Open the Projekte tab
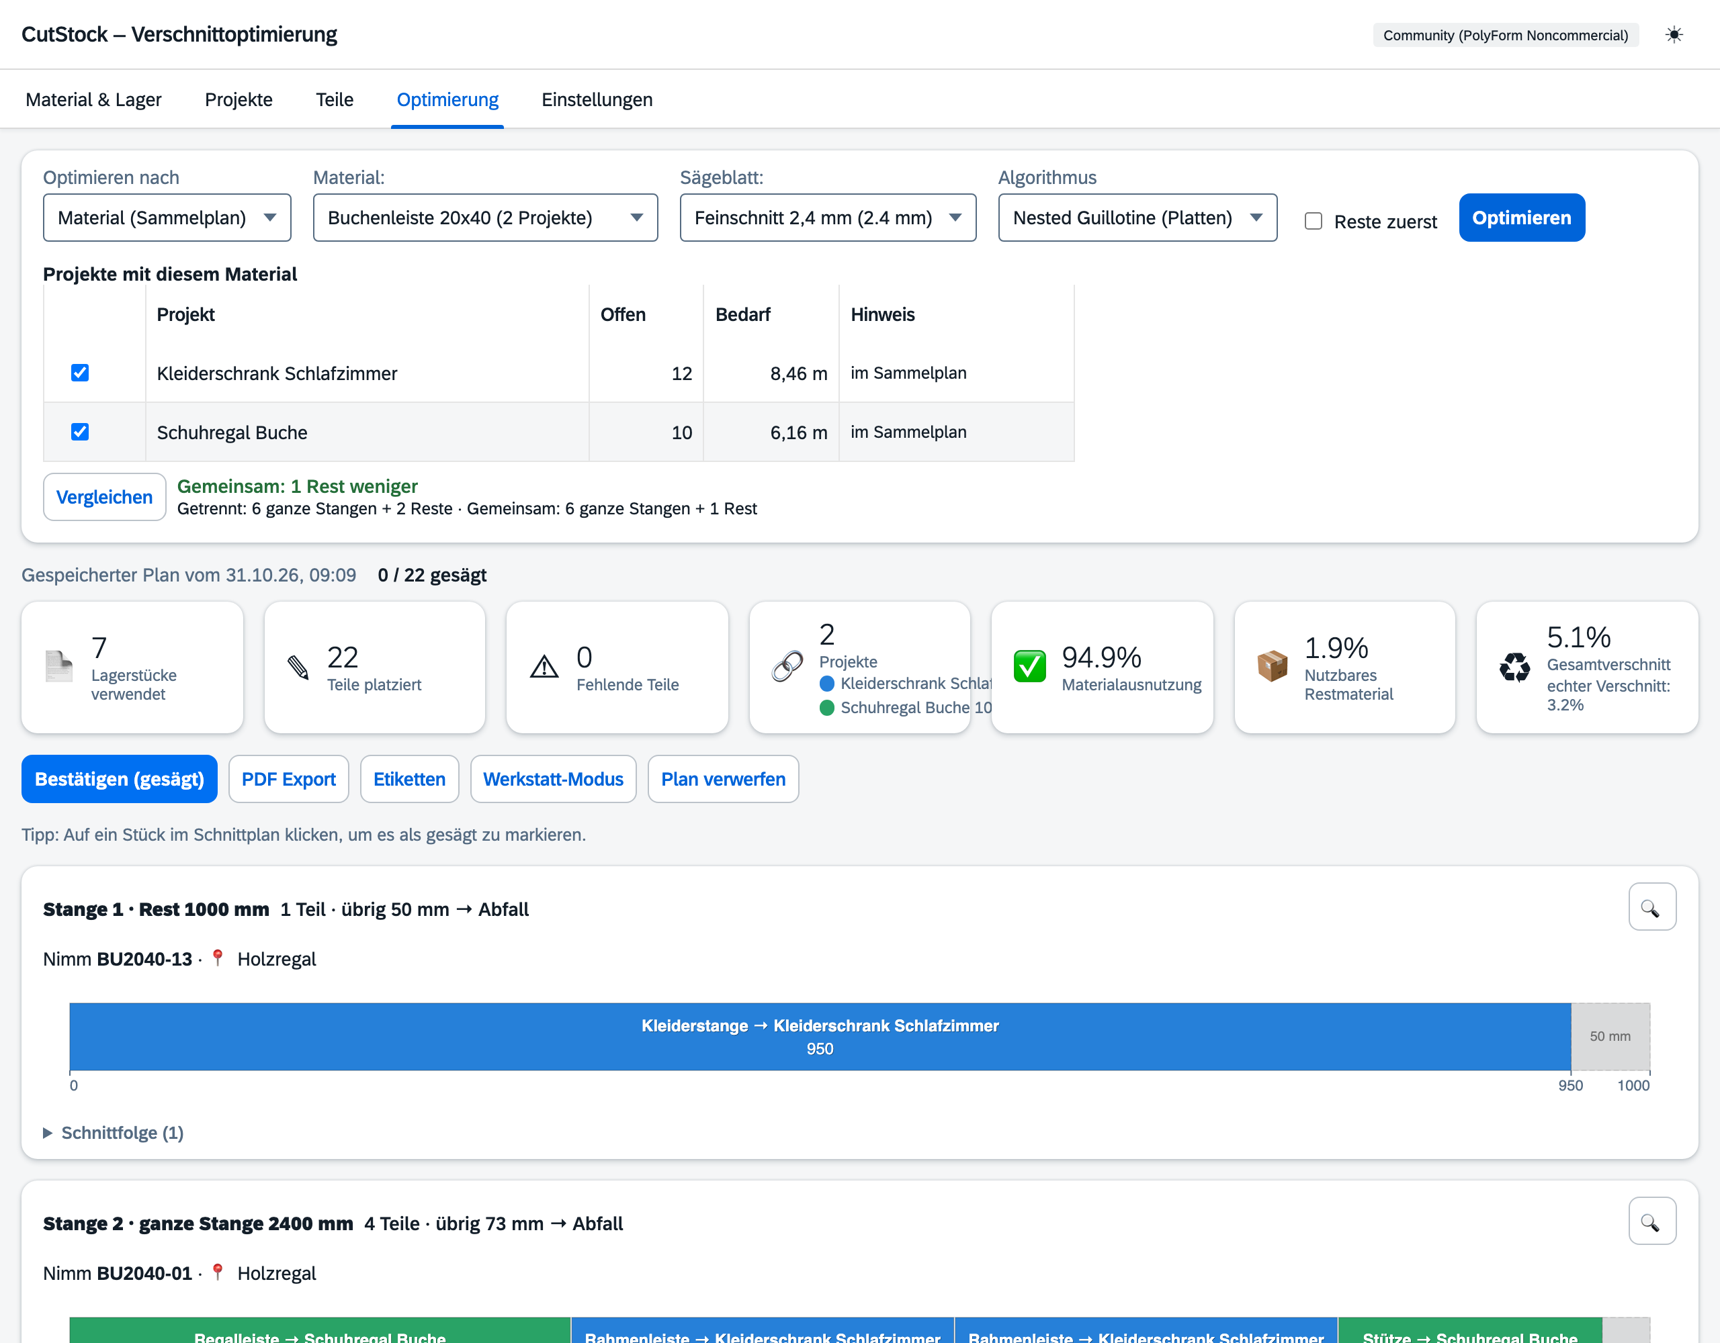 coord(239,99)
